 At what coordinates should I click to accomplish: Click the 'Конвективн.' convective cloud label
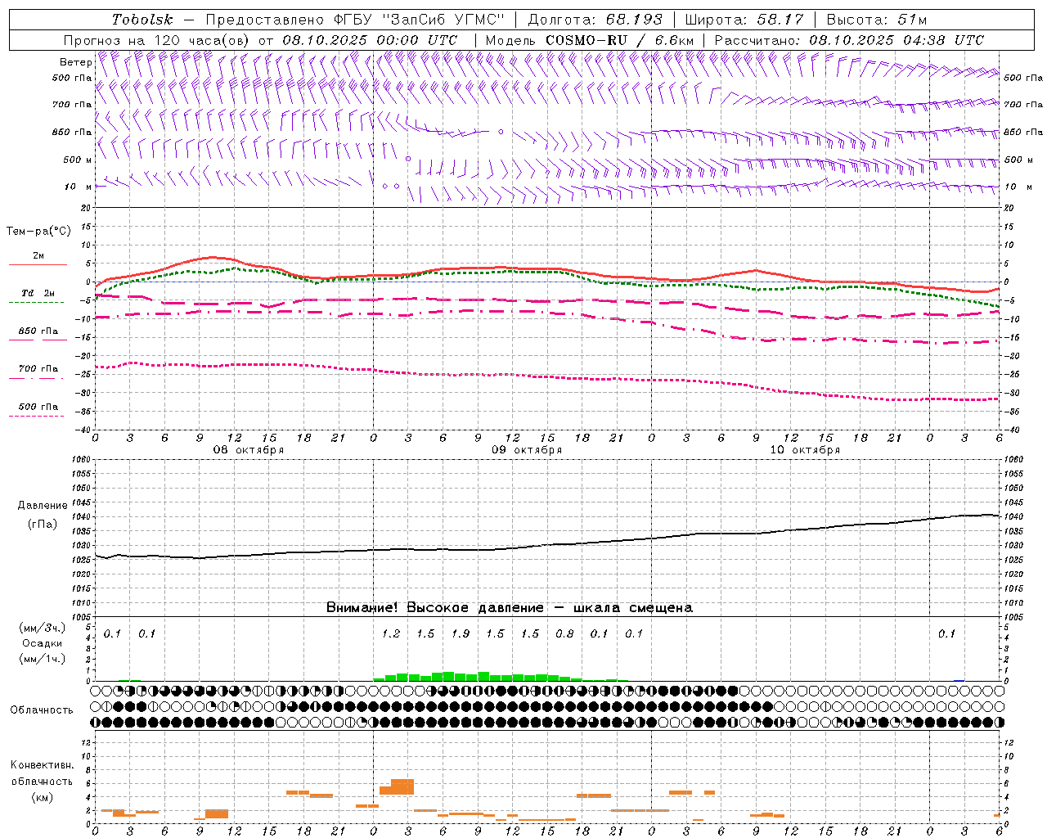[x=42, y=765]
